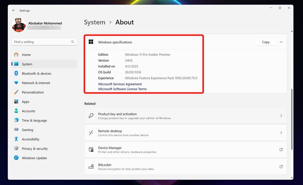The width and height of the screenshot is (303, 185).
Task: Click the 26200.5516 OS build value
Action: pyautogui.click(x=133, y=72)
